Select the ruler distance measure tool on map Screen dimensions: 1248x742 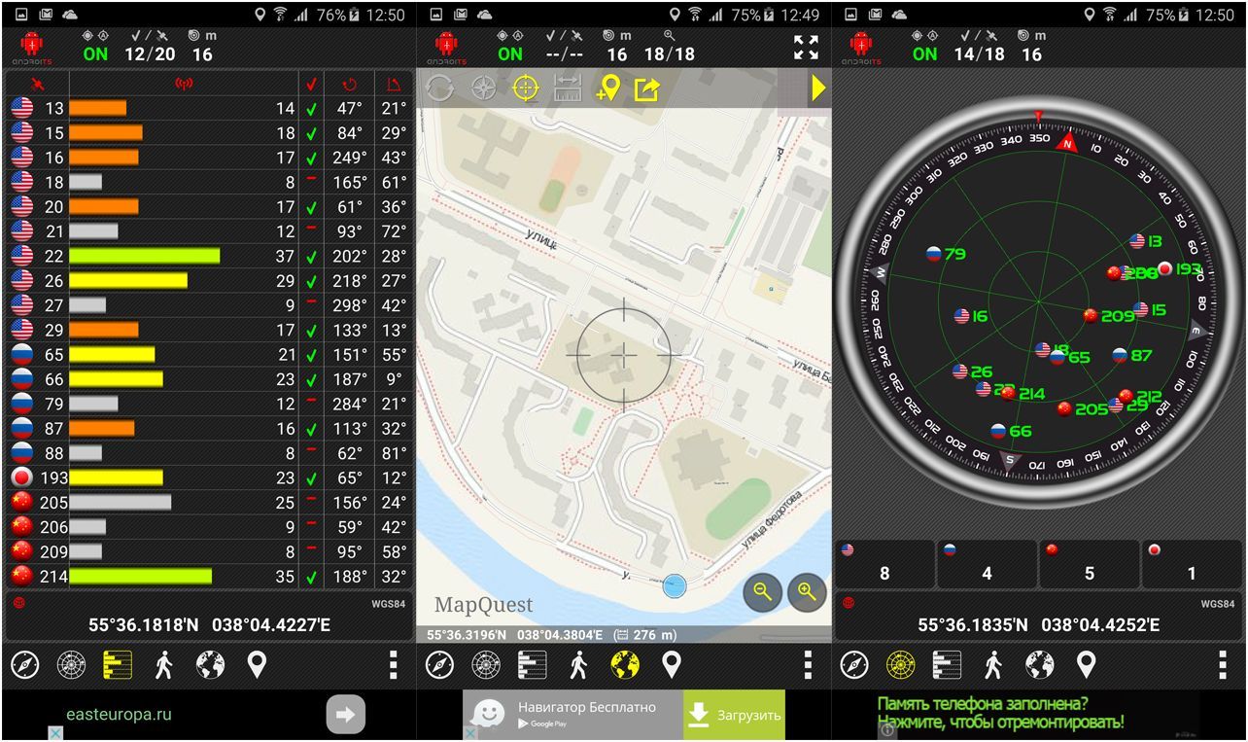click(x=568, y=88)
